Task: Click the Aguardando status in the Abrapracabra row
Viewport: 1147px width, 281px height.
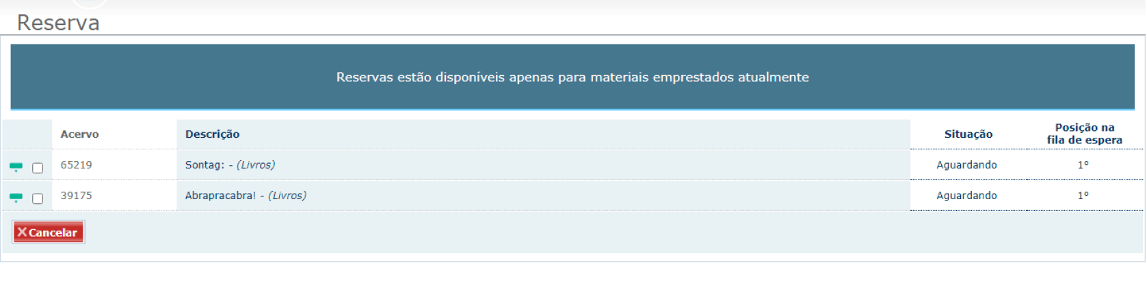Action: 966,196
